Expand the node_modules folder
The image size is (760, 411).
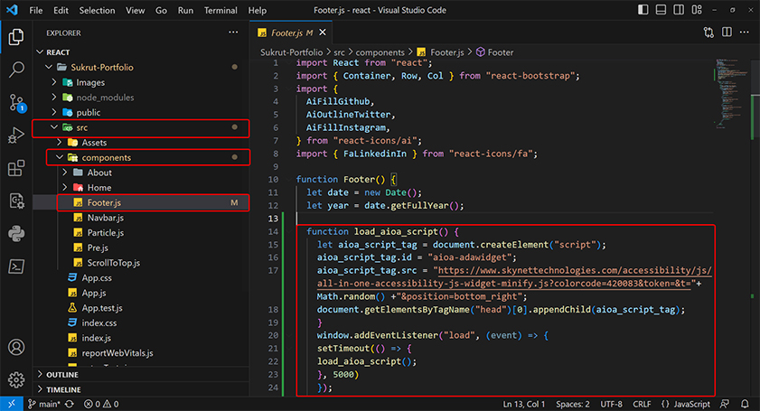[x=141, y=98]
